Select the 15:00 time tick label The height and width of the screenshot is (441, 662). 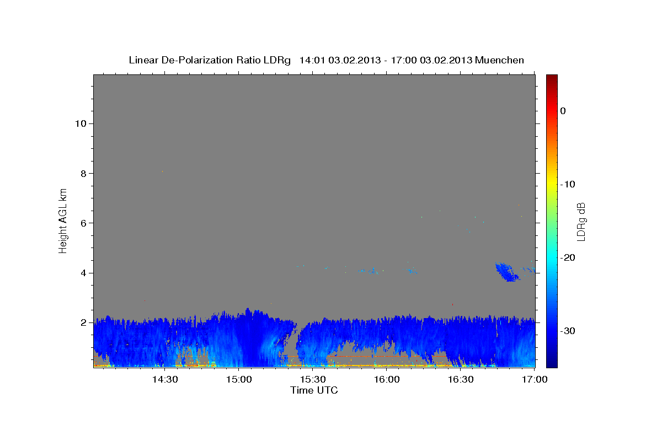[239, 379]
